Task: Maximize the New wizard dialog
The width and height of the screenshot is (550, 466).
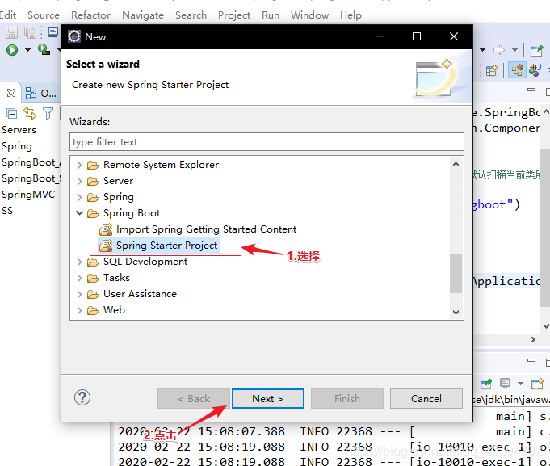Action: point(417,36)
